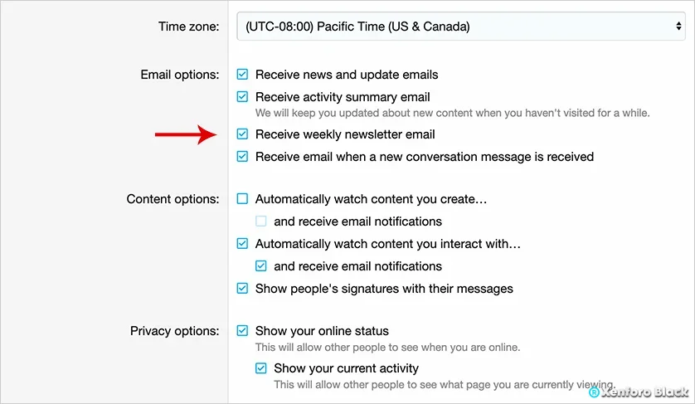Click the Time zone label
The width and height of the screenshot is (695, 404).
pyautogui.click(x=189, y=27)
